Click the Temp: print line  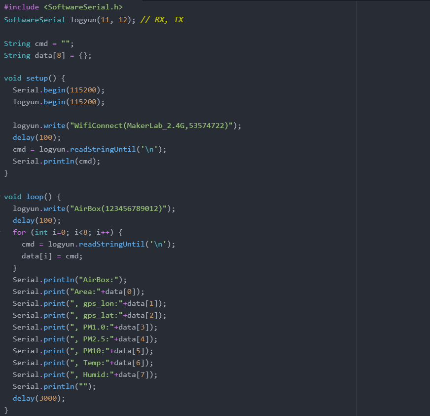pyautogui.click(x=83, y=363)
